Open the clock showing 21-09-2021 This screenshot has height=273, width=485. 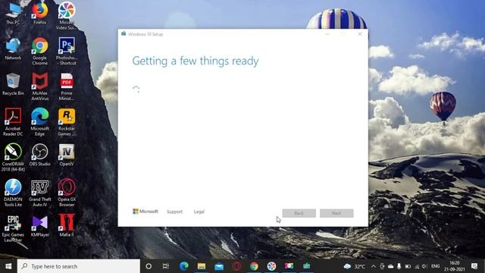pos(455,266)
